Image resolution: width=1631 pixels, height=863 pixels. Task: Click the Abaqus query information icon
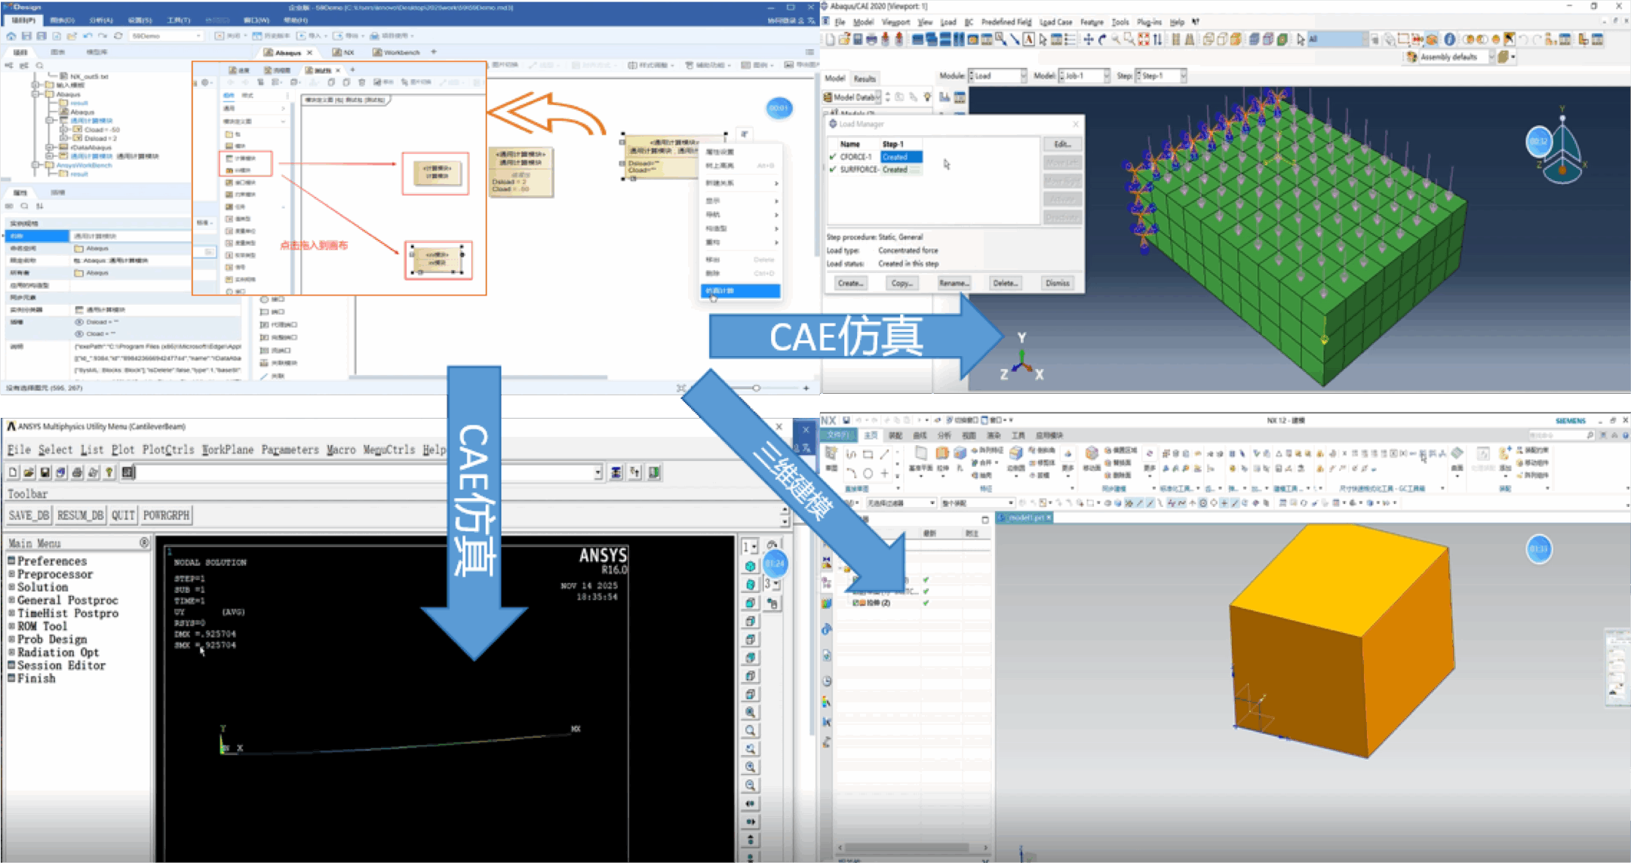click(1449, 39)
